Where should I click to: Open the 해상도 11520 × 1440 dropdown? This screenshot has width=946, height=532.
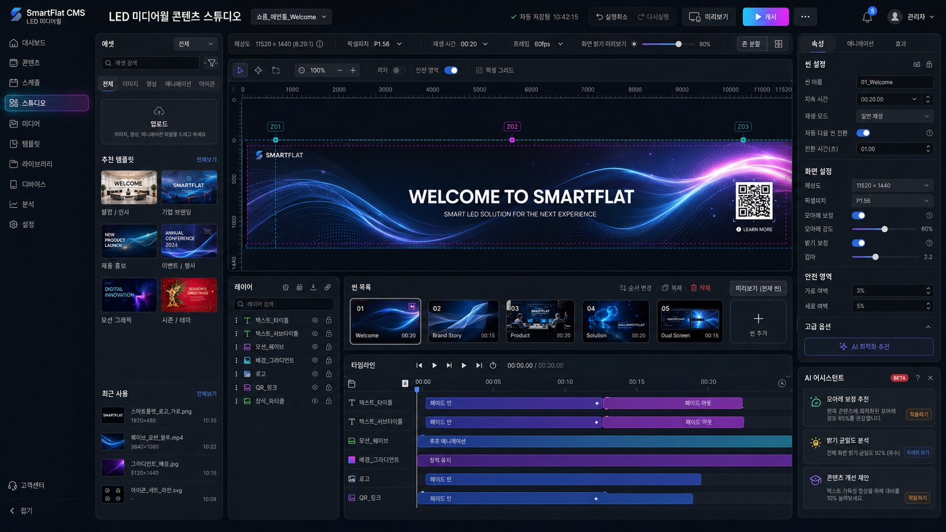892,185
